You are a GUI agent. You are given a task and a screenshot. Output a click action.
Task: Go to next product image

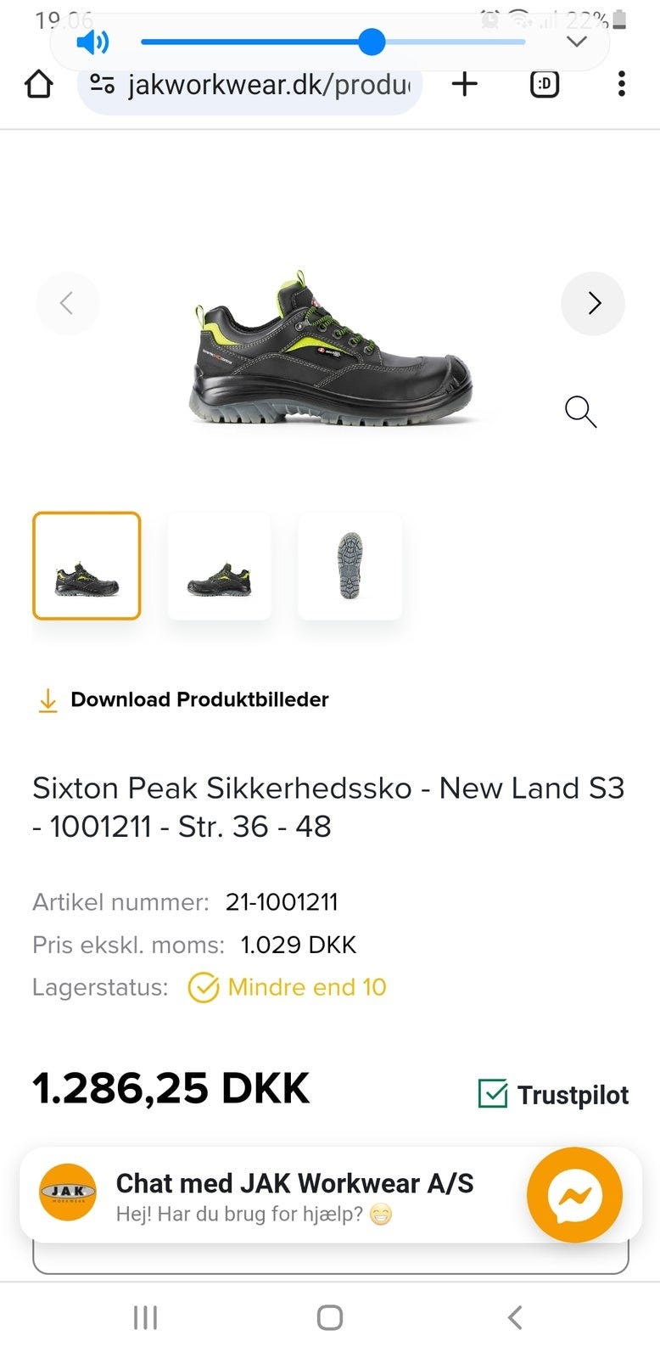593,303
